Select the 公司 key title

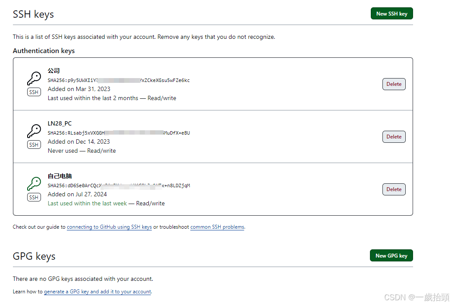pos(54,70)
